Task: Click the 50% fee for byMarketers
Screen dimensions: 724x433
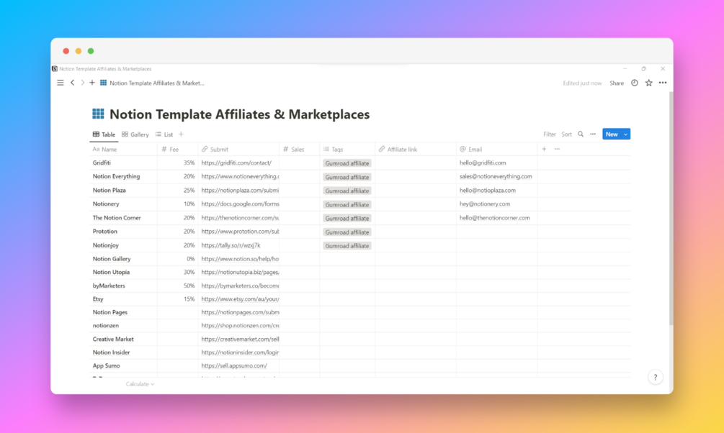Action: [189, 286]
